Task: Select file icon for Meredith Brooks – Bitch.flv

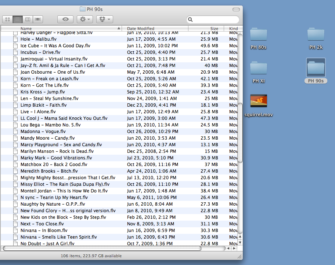Action: click(15, 171)
